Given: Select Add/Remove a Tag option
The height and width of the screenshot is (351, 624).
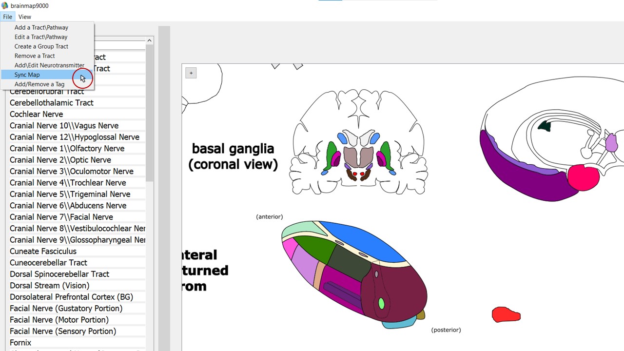Looking at the screenshot, I should pyautogui.click(x=39, y=84).
